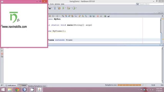Click the word extends in the code editor
Image resolution: width=164 pixels, height=92 pixels.
click(60, 40)
